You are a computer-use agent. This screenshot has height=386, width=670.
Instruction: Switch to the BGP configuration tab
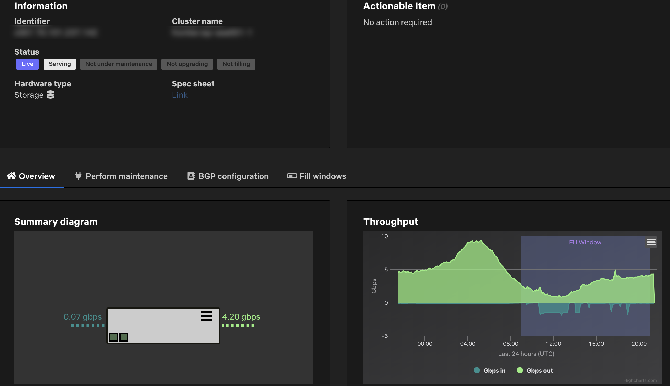point(233,176)
